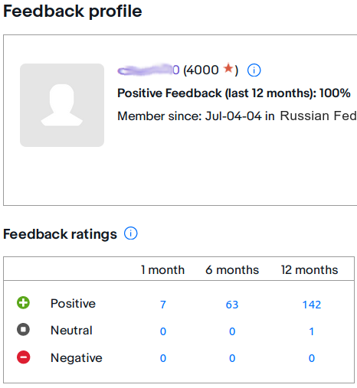Open 1 neutral rating from 12 months
Image resolution: width=357 pixels, height=388 pixels.
(x=312, y=331)
